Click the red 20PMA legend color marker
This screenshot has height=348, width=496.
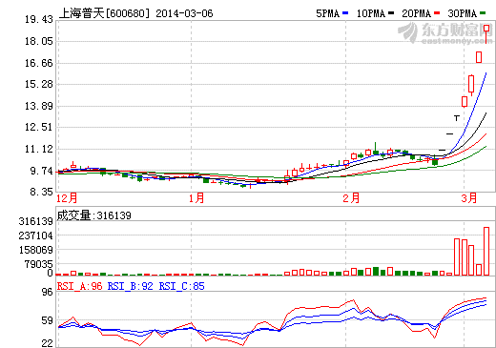(437, 13)
